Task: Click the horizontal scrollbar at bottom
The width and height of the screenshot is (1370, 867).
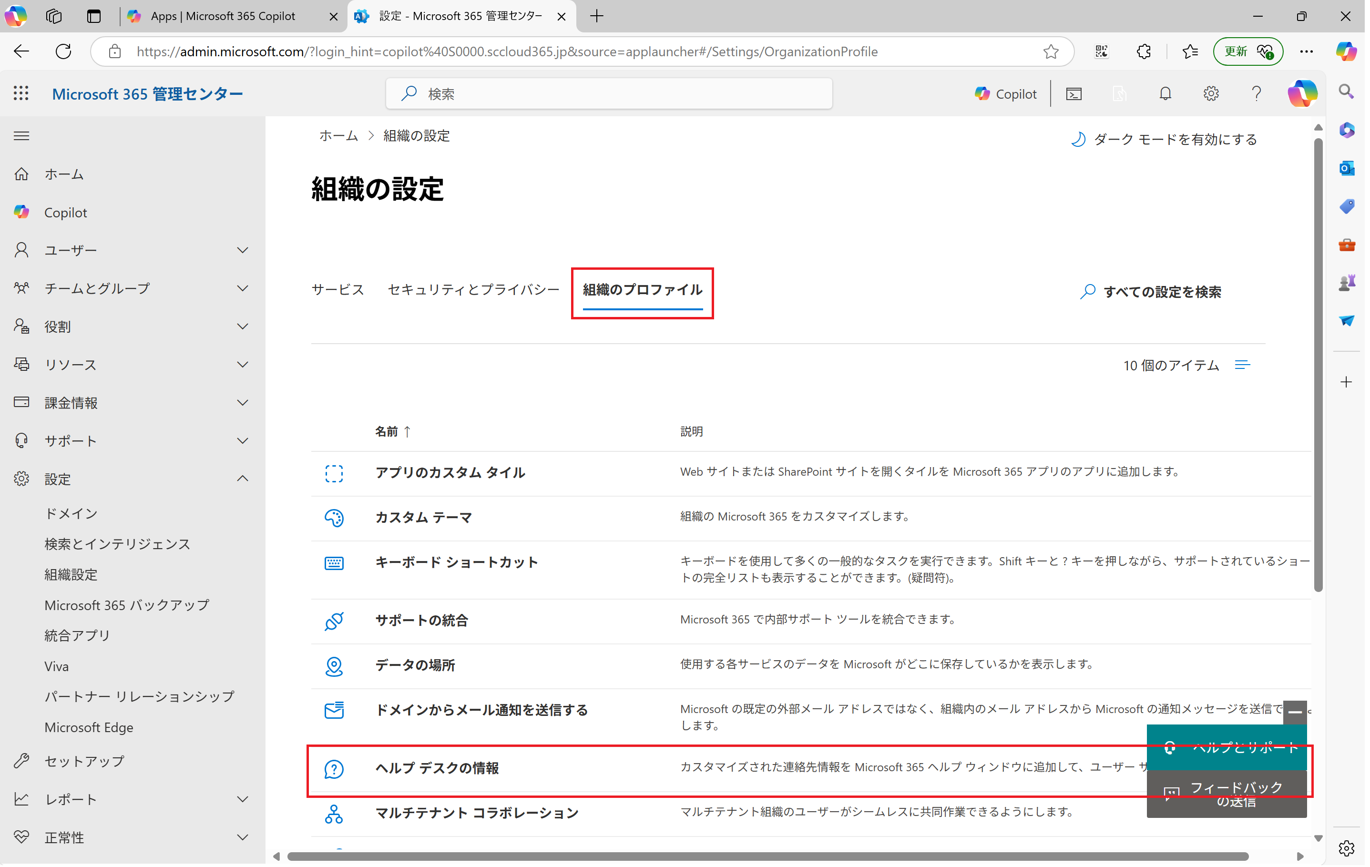Action: coord(767,856)
